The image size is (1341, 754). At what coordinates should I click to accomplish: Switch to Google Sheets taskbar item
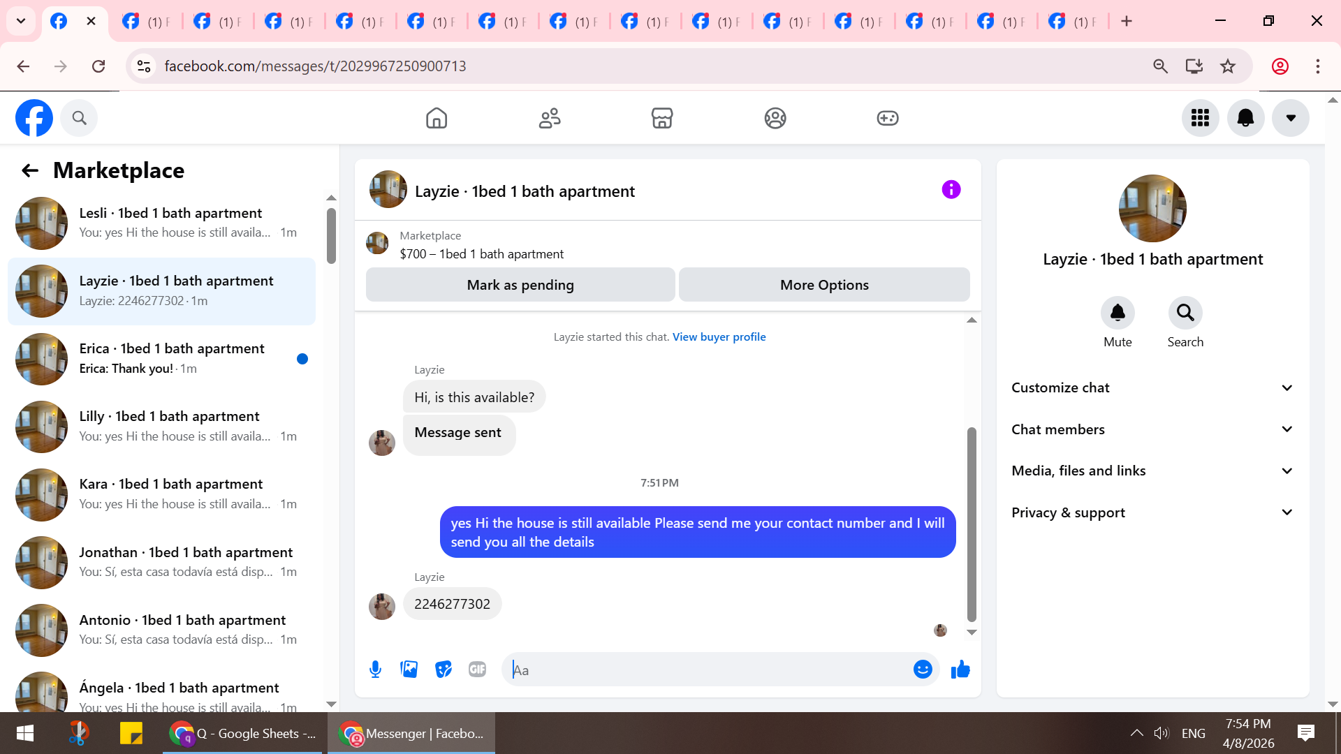click(242, 733)
